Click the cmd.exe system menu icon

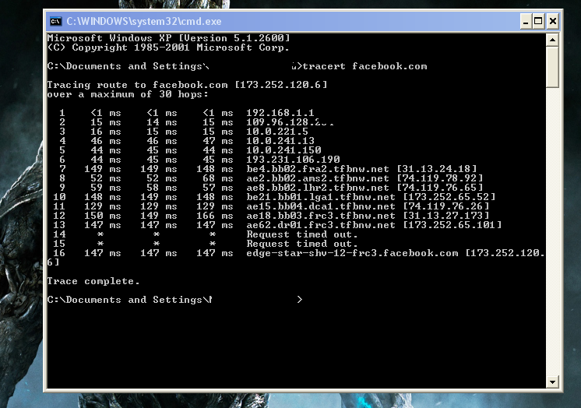55,22
